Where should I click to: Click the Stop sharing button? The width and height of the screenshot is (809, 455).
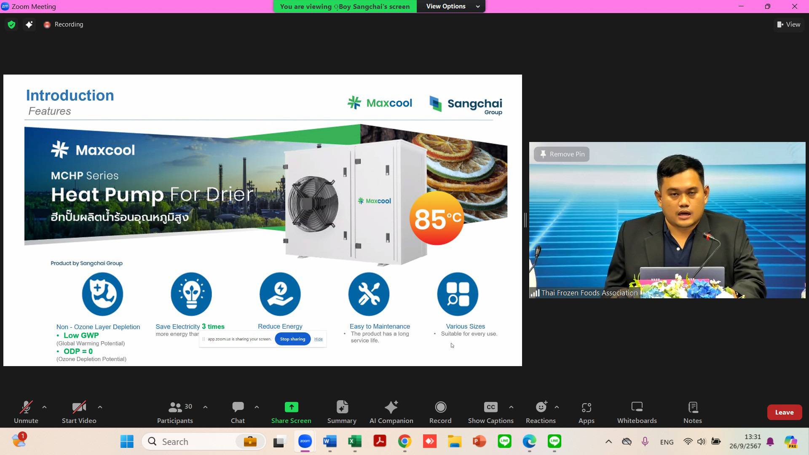click(292, 339)
